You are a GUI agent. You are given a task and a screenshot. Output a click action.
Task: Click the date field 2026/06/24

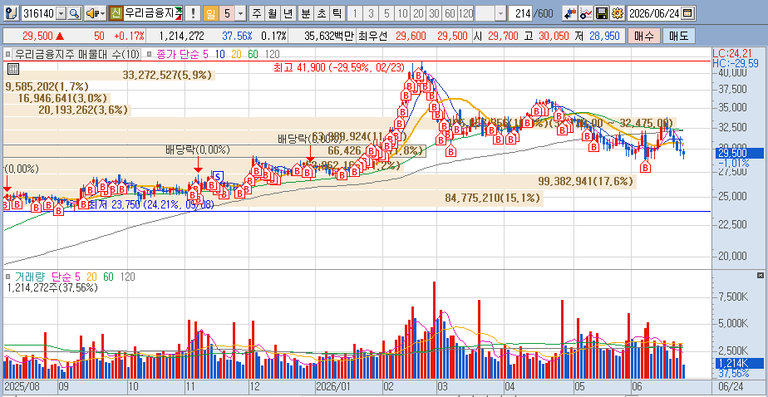(x=654, y=14)
